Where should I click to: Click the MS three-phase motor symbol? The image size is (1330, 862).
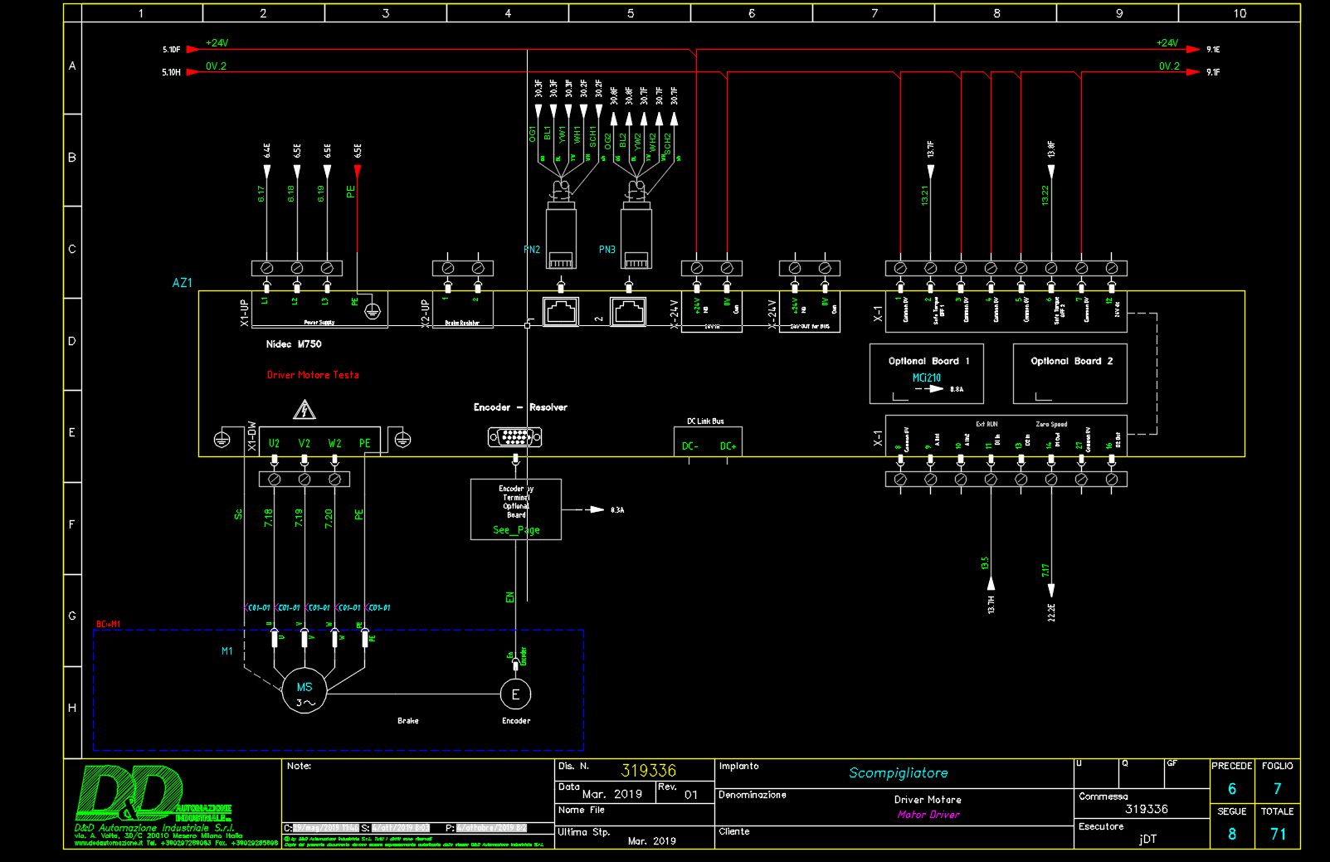click(304, 694)
